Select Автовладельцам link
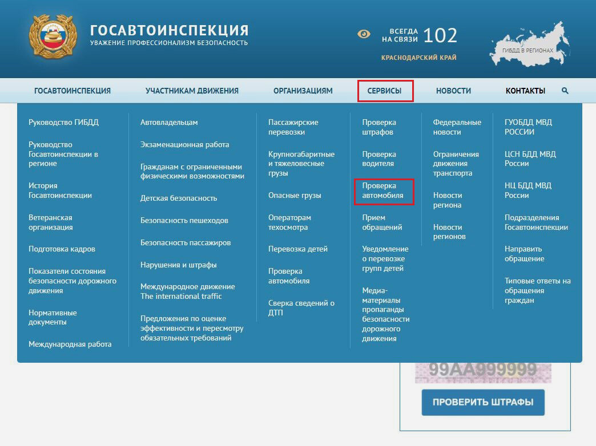596x446 pixels. pos(169,122)
